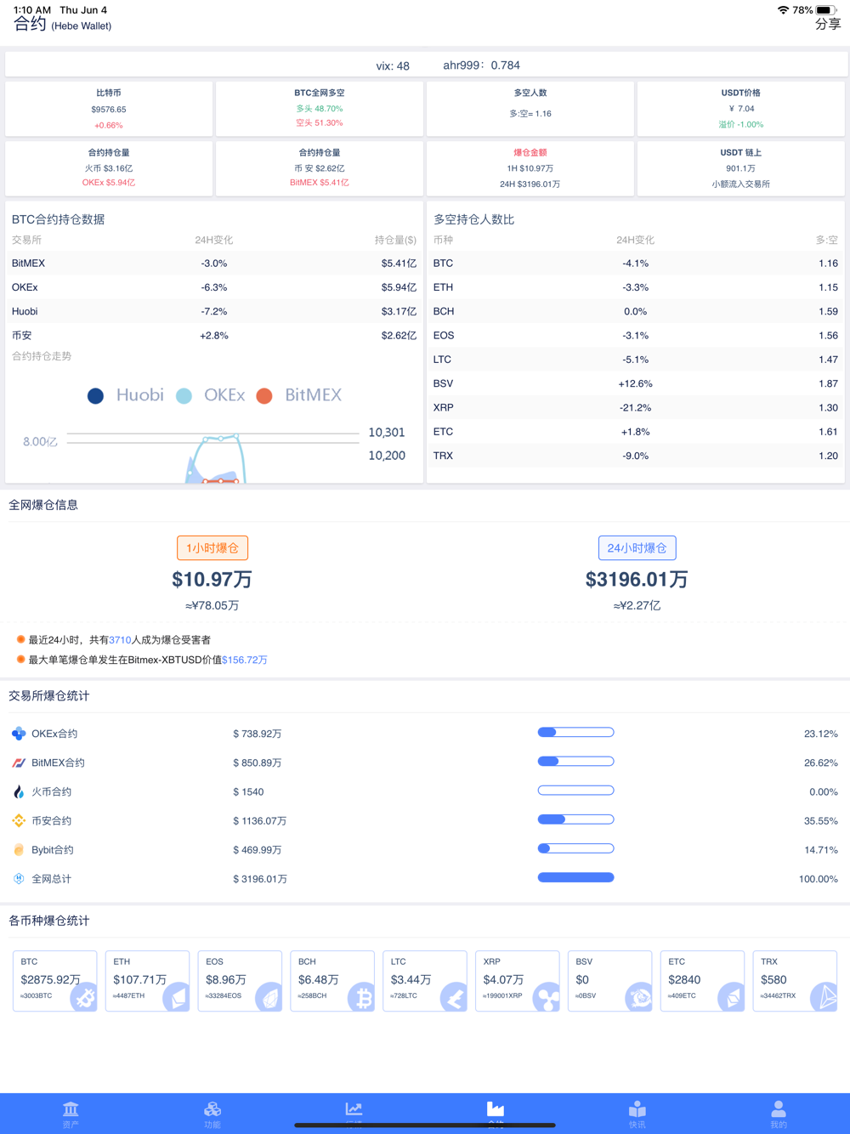This screenshot has height=1134, width=850.
Task: Click the BitMEX合约 liquidation progress bar
Action: 576,761
